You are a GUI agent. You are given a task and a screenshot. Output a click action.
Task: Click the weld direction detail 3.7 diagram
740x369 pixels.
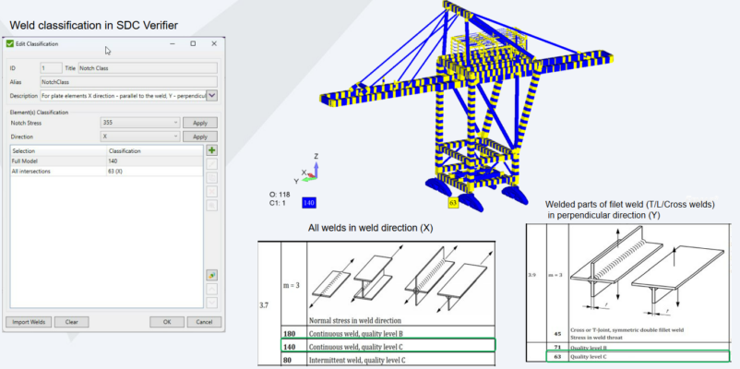click(400, 280)
